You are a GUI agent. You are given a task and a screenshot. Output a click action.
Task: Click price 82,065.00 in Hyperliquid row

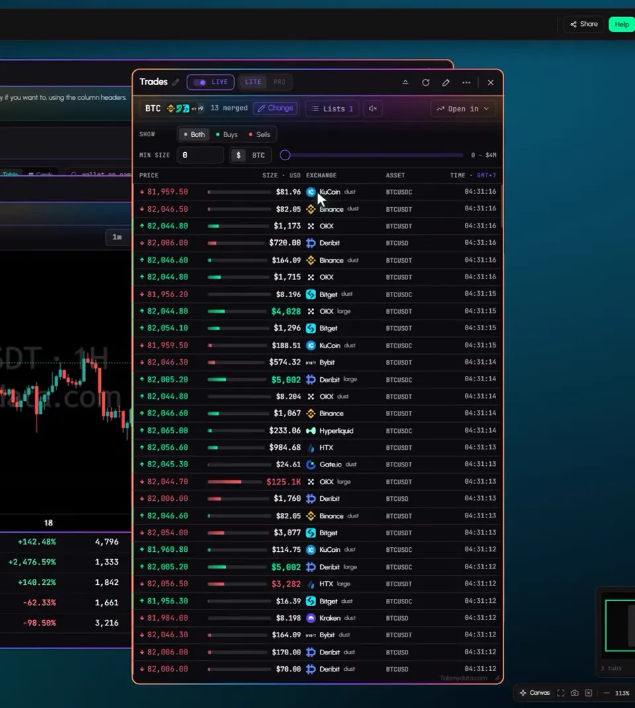coord(167,431)
